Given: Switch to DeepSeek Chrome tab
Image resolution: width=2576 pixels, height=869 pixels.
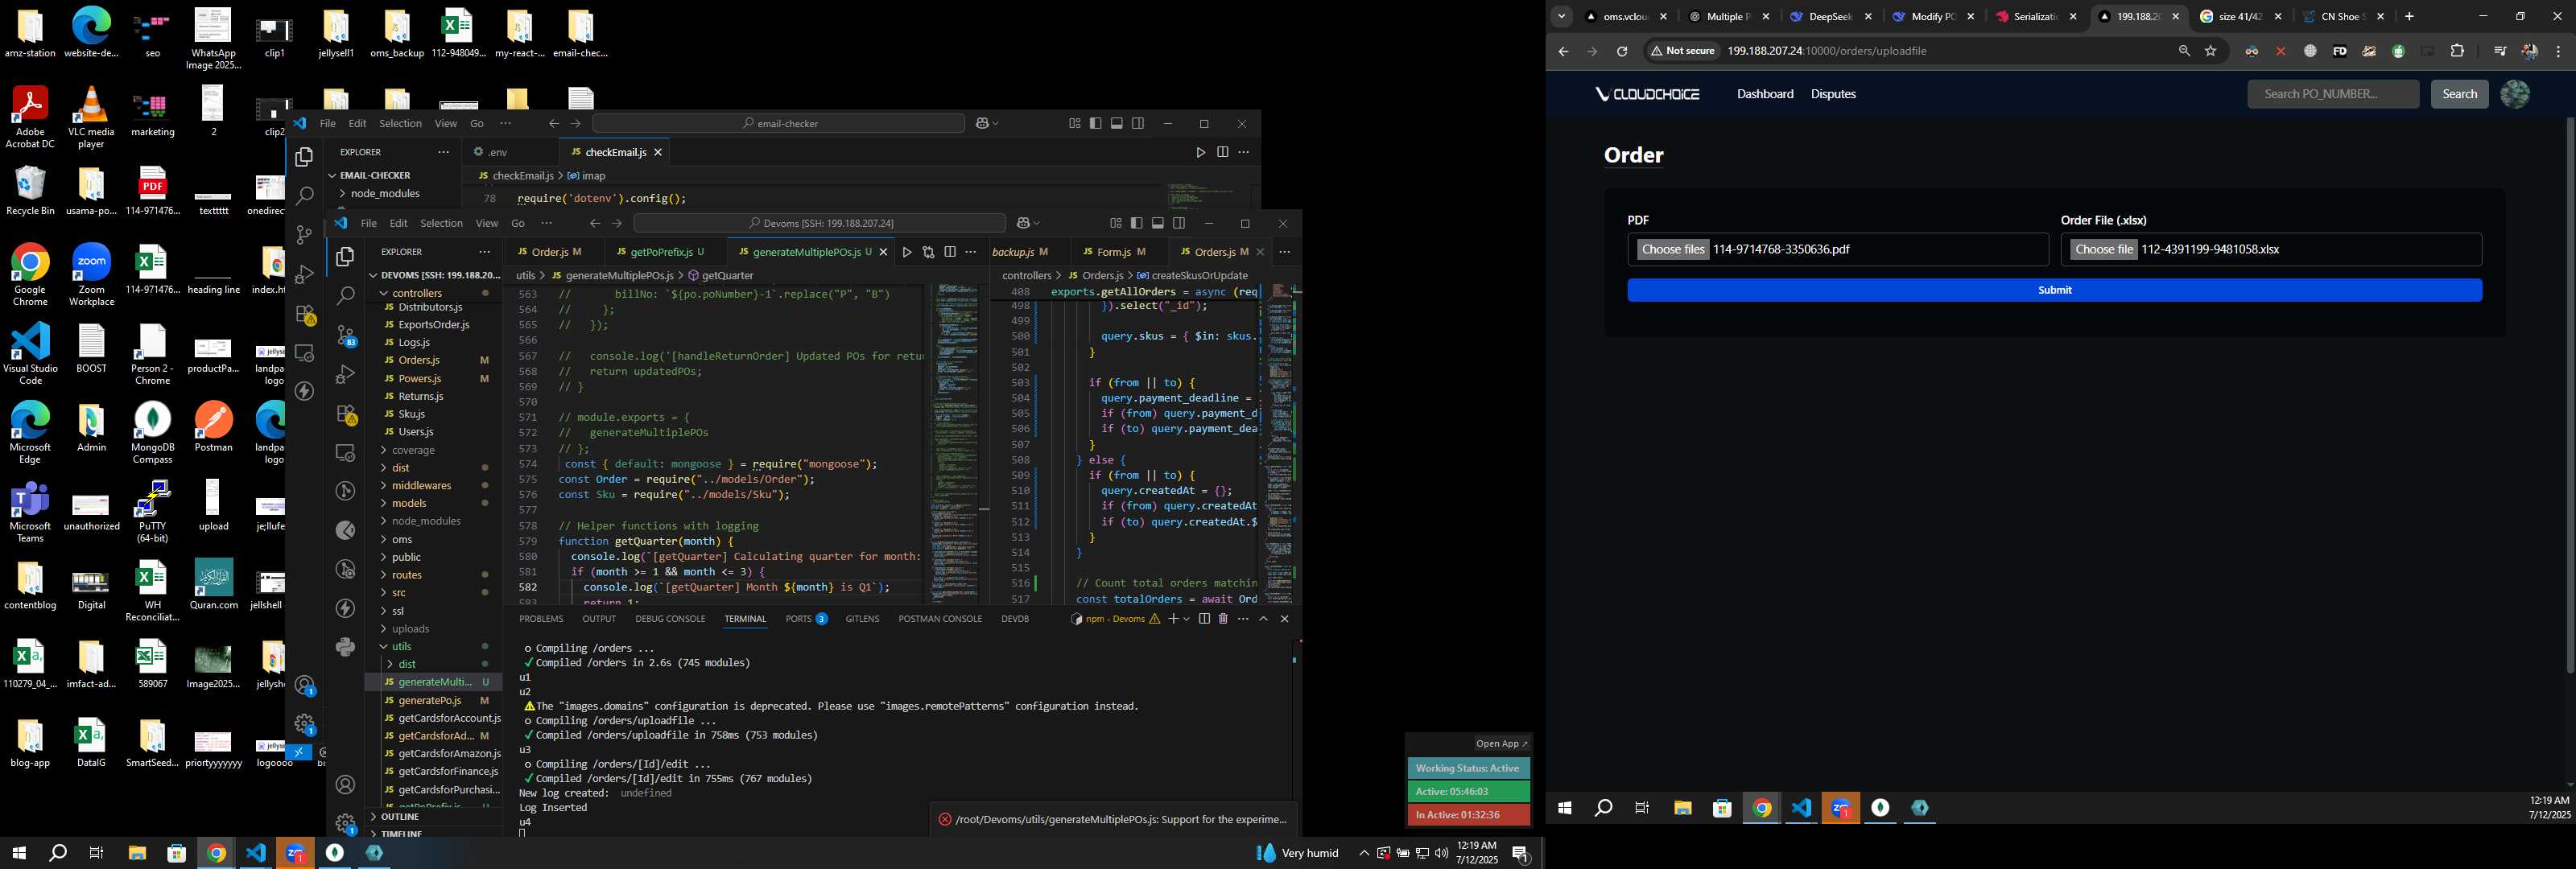Looking at the screenshot, I should pos(1831,16).
